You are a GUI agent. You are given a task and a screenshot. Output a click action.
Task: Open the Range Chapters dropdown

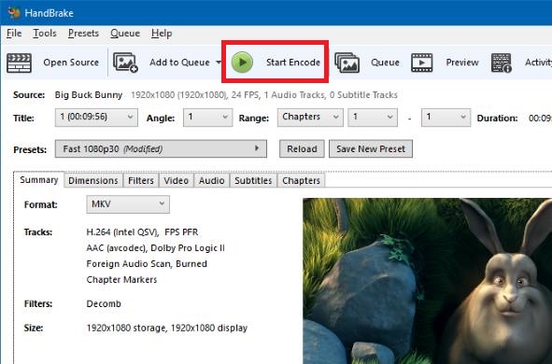pos(310,117)
